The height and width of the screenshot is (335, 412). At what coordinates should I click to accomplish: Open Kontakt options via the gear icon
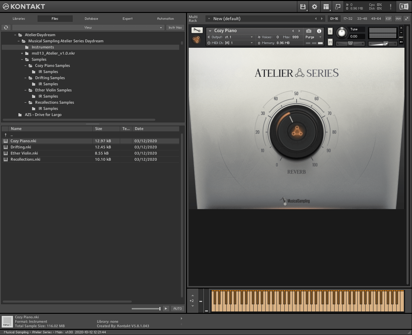tap(314, 6)
